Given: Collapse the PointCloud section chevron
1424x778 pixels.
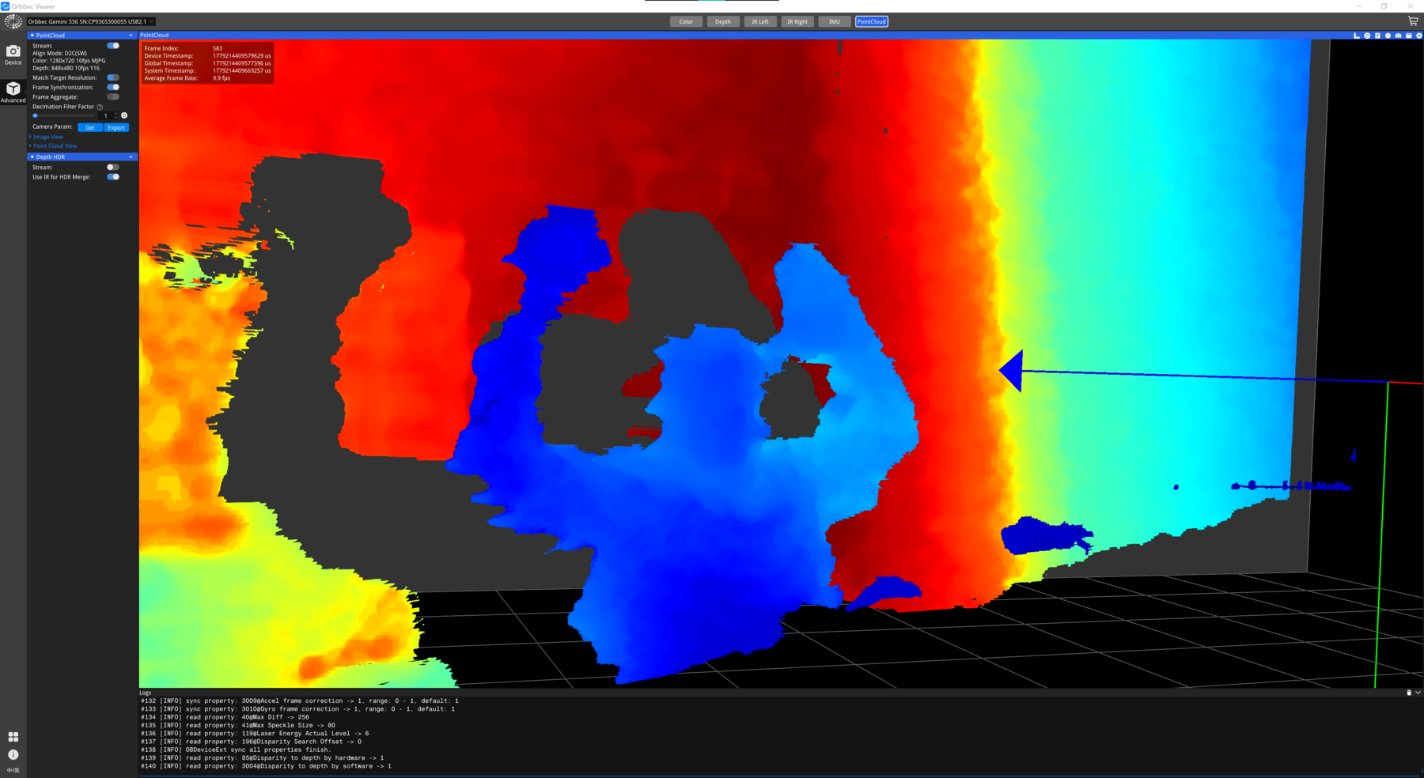Looking at the screenshot, I should 131,36.
